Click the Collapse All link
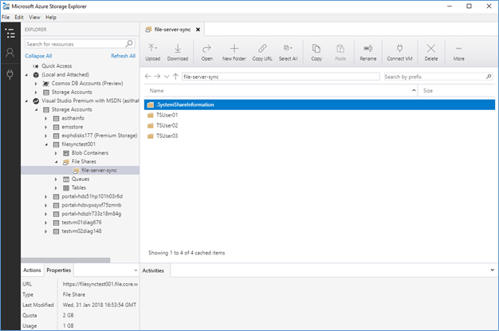Viewport: 499px width, 331px height. [x=38, y=56]
